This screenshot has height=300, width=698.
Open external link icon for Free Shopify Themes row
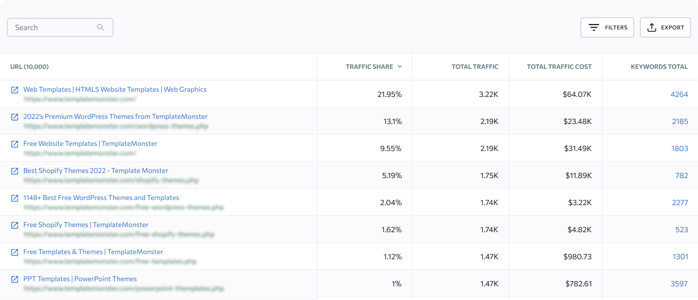[x=15, y=225]
